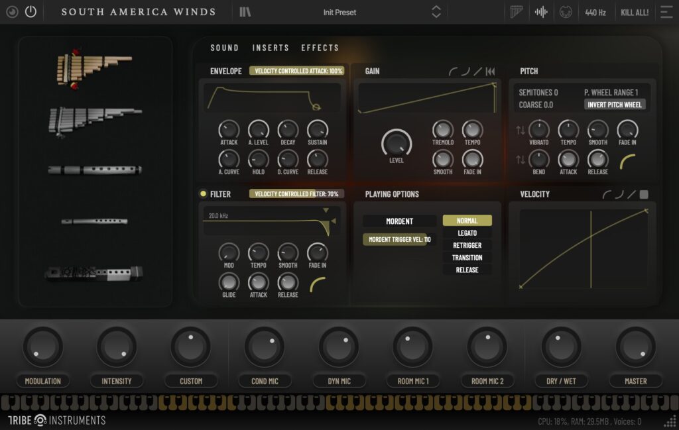Select Transition playing option

(467, 258)
